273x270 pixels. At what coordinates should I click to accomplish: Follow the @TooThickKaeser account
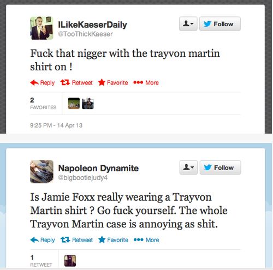point(220,24)
